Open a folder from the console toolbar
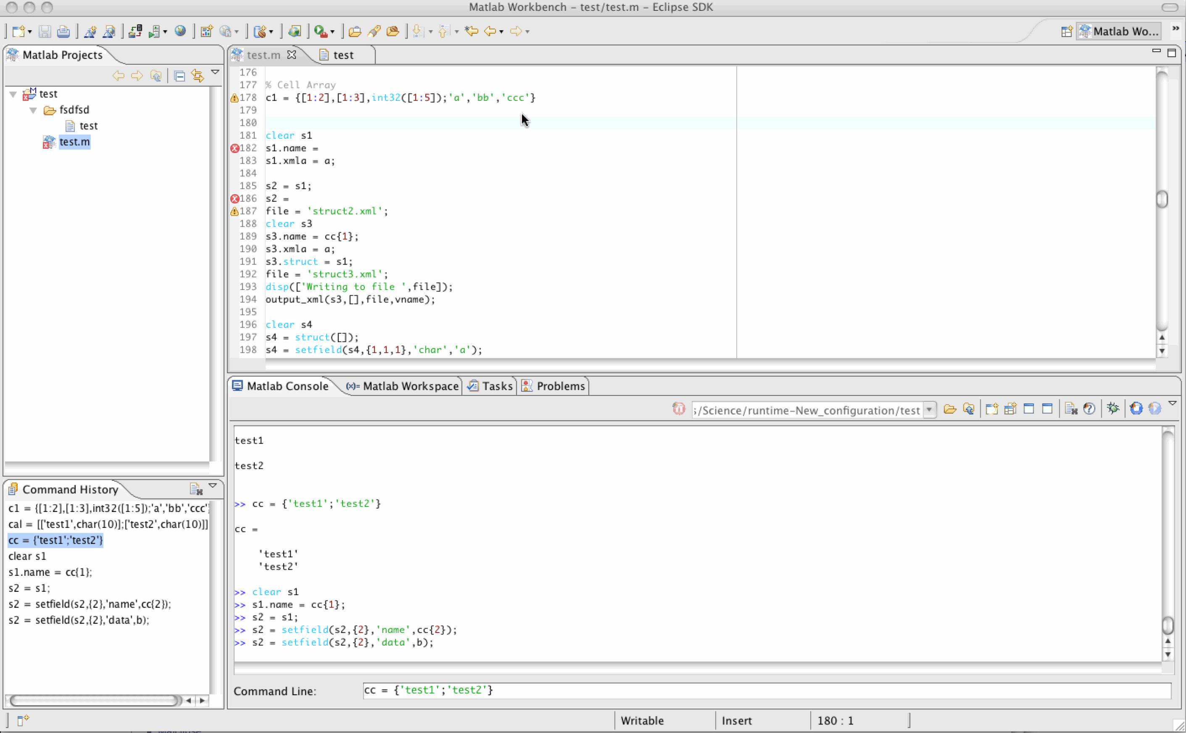1186x733 pixels. [950, 409]
